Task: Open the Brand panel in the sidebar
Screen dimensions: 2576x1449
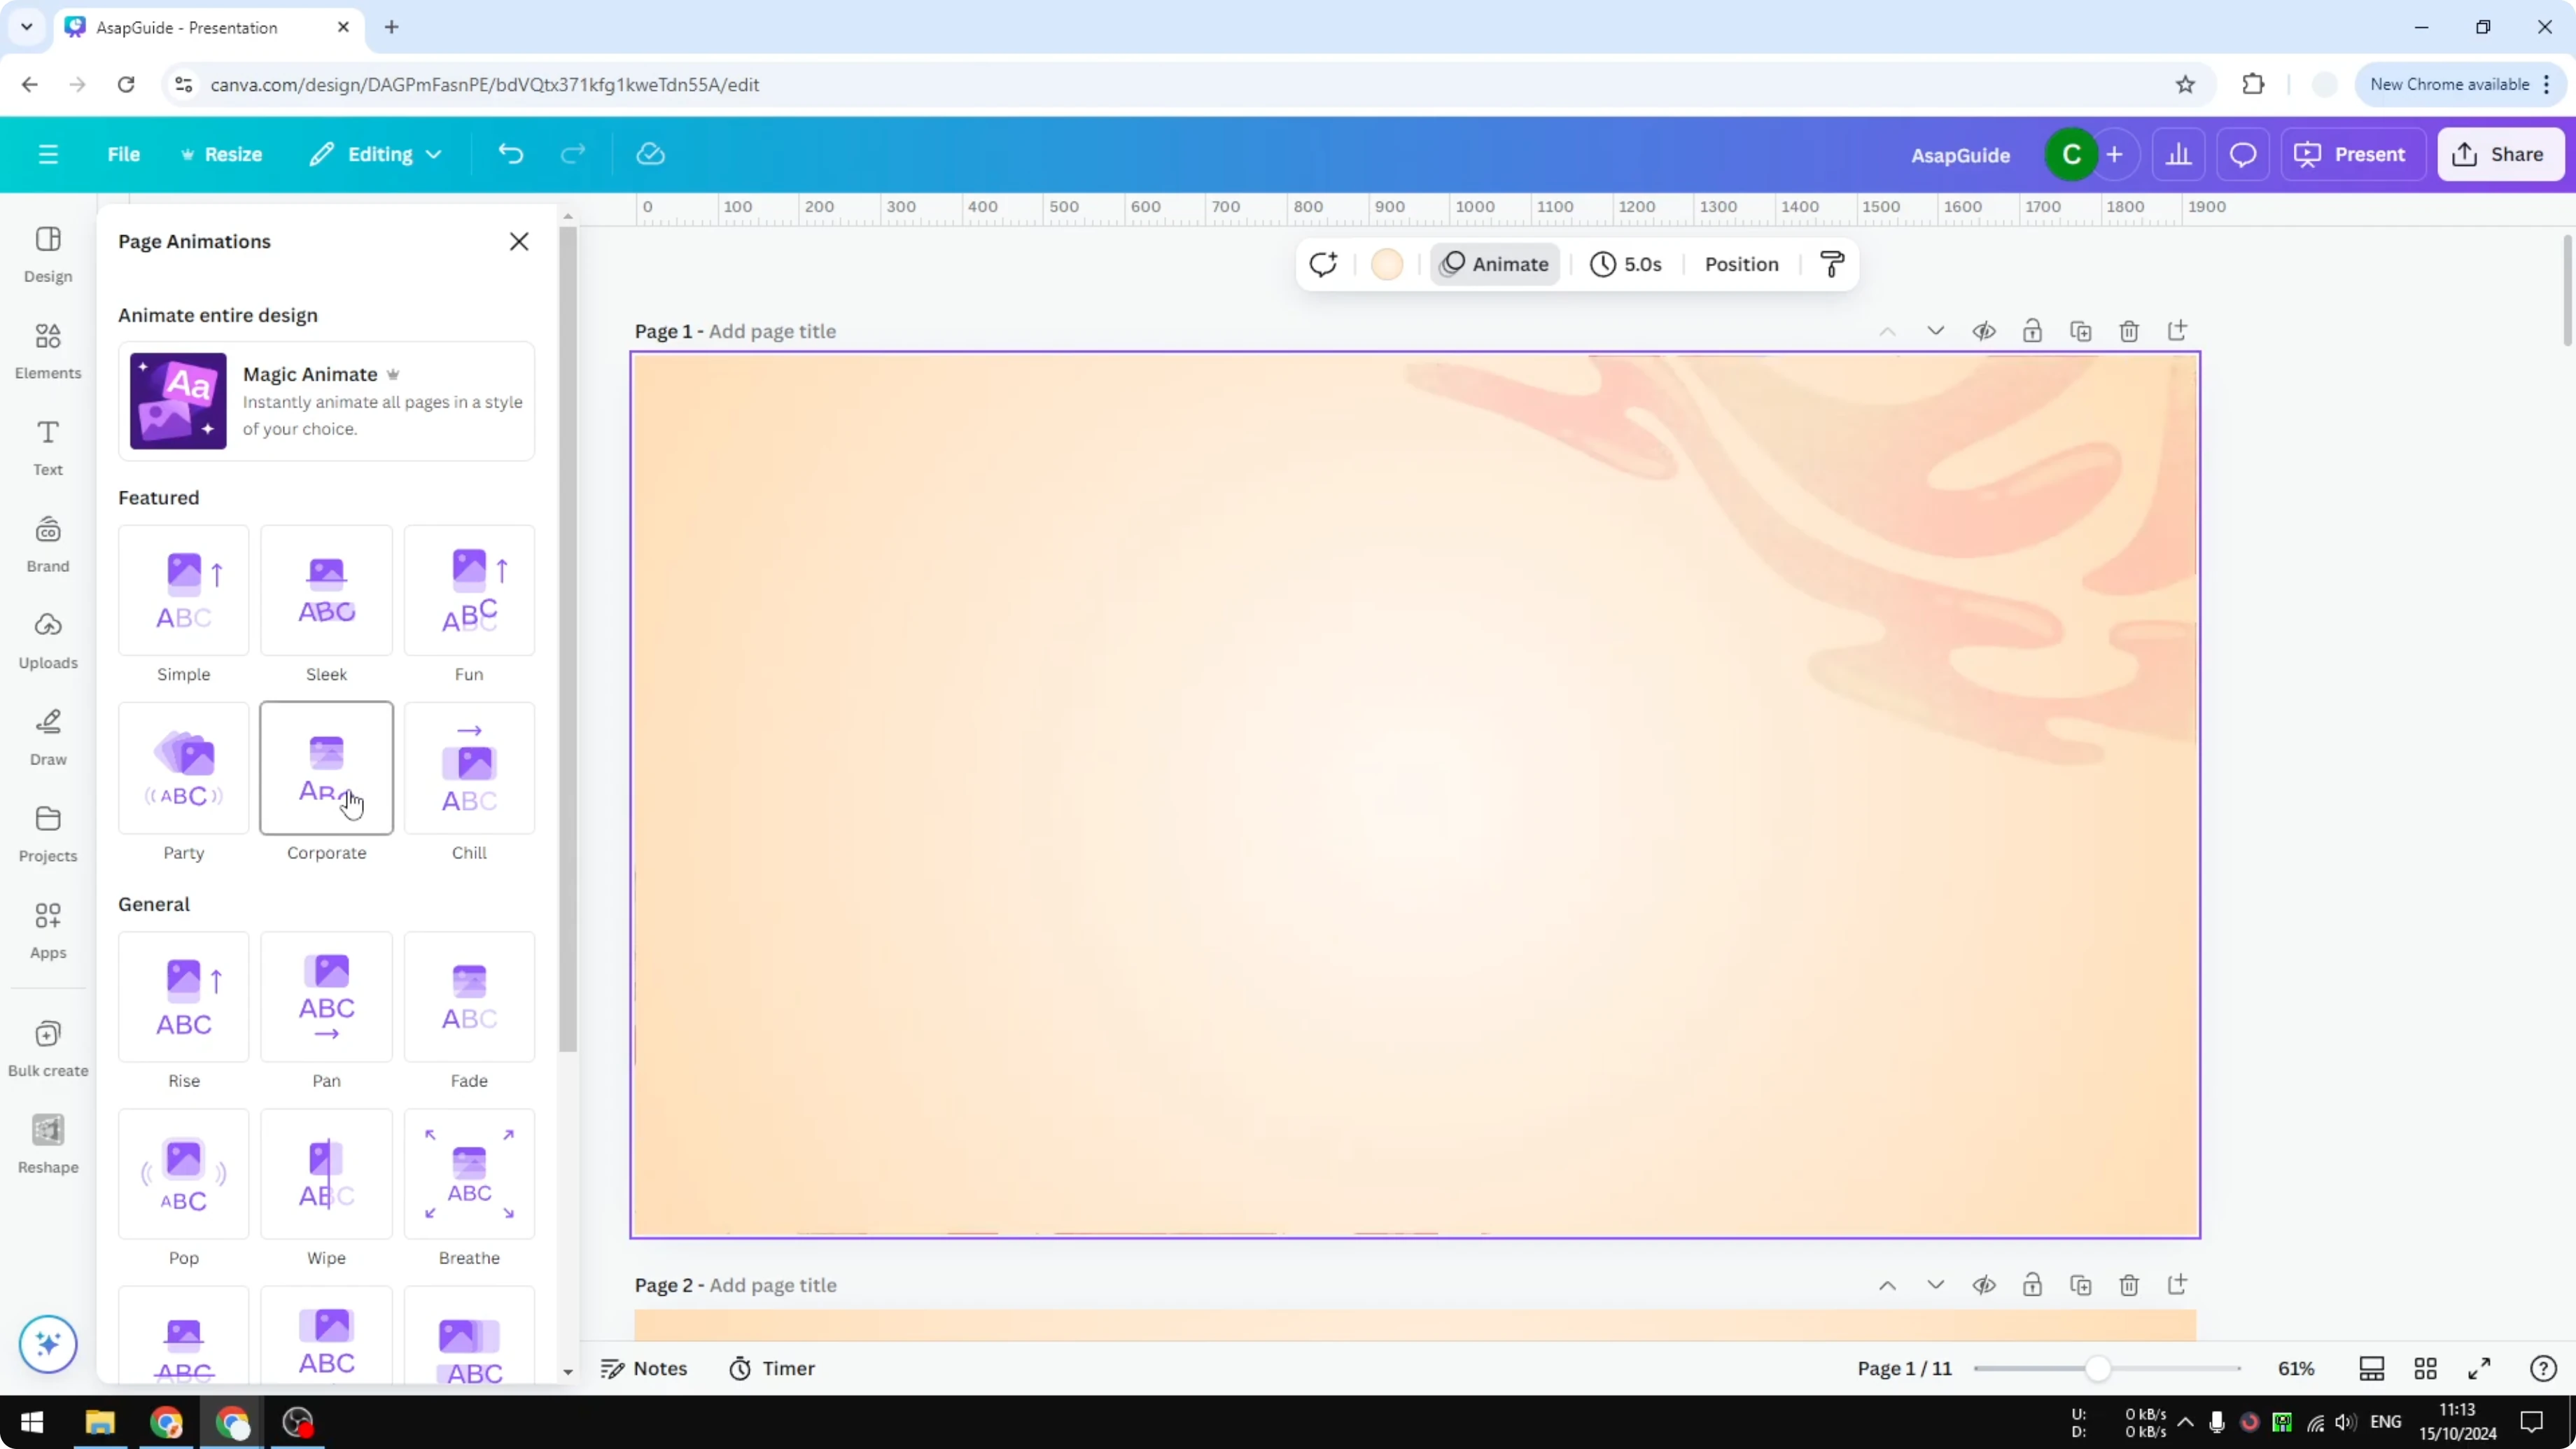Action: [x=47, y=543]
